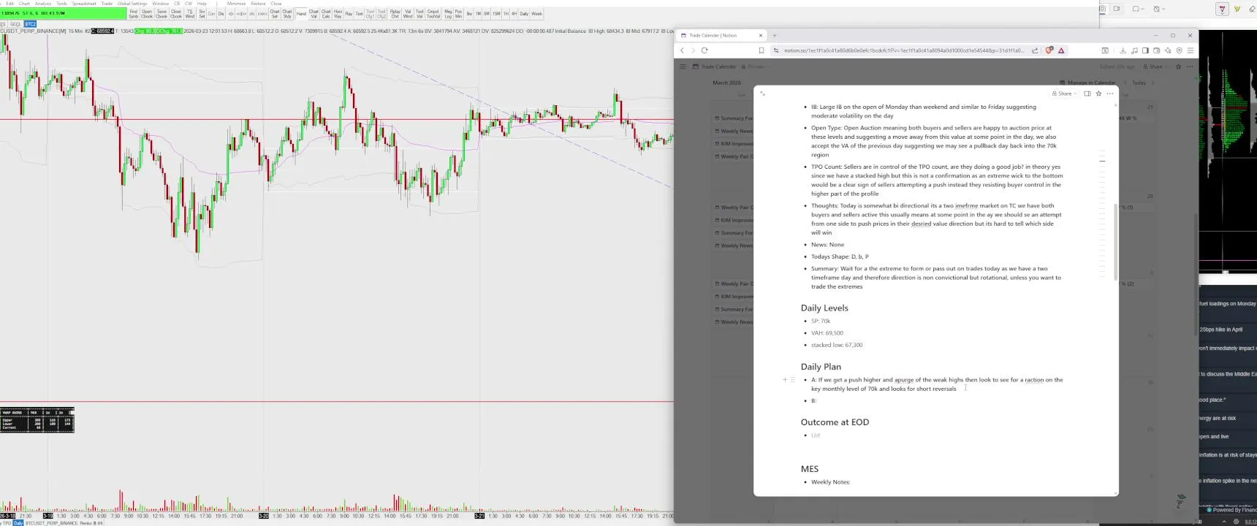Open the capture delay timer dropdown
1257x526 pixels.
(1158, 9)
